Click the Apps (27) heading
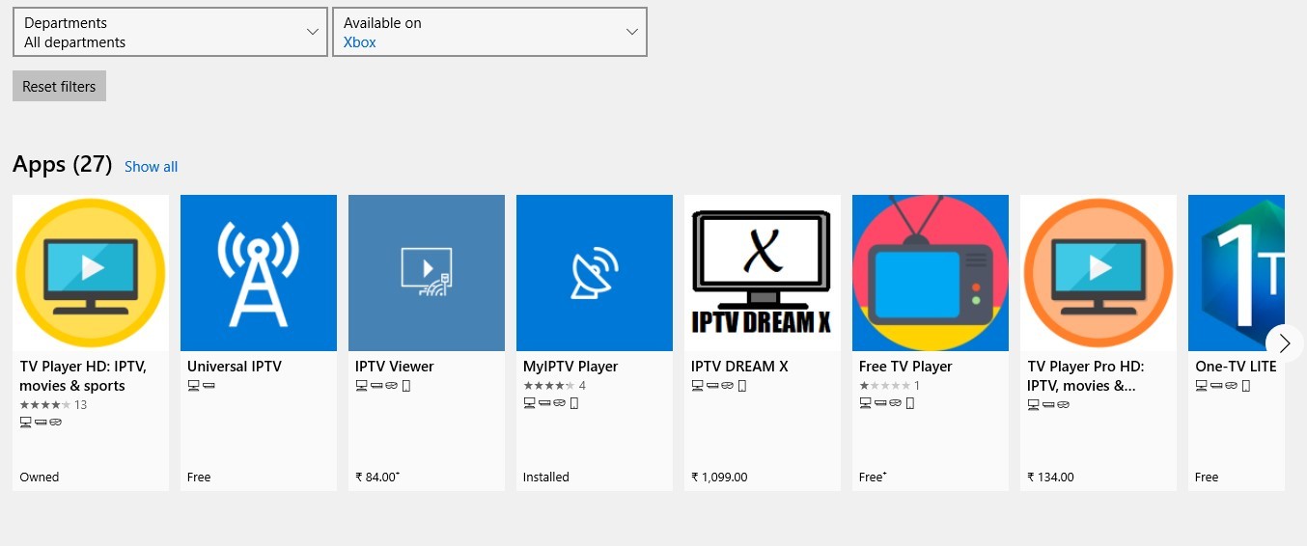 (x=63, y=165)
